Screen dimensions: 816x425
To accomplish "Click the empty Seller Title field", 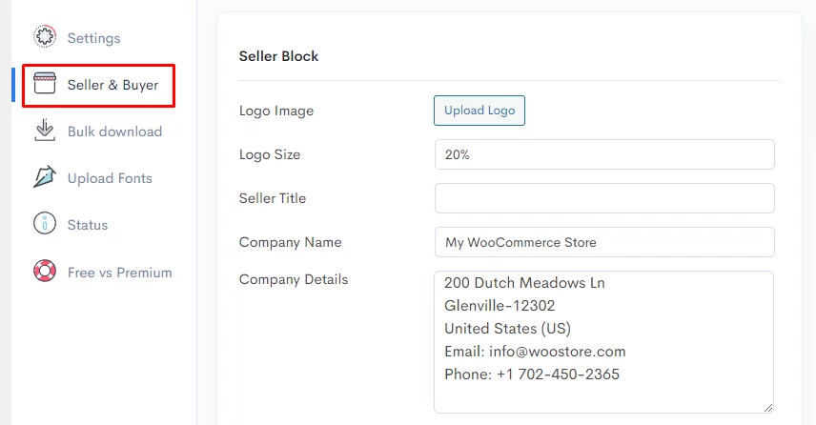I will click(604, 198).
